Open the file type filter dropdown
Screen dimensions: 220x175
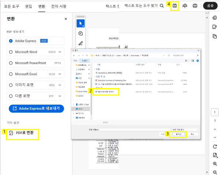click(x=185, y=130)
